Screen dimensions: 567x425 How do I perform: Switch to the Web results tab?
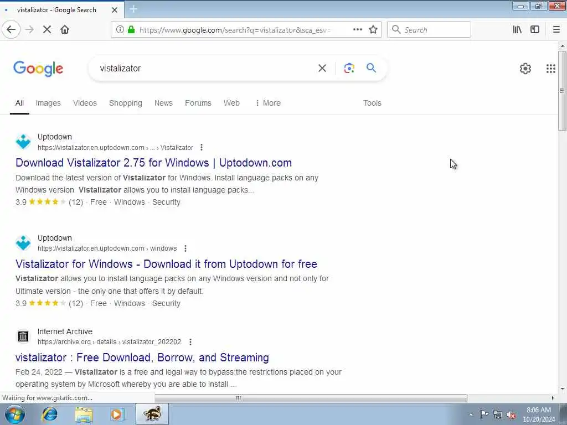click(231, 103)
